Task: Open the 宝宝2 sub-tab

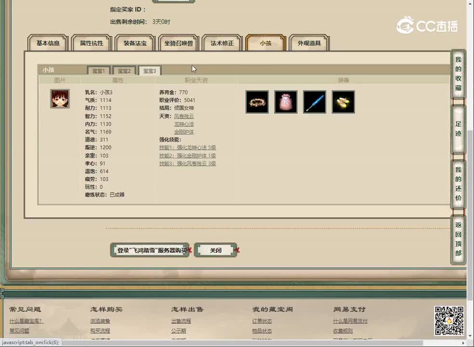Action: (124, 70)
